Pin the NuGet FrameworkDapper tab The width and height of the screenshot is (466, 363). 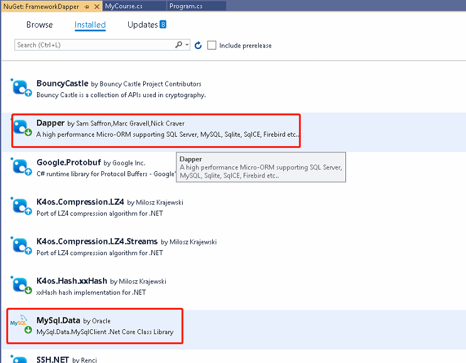(x=87, y=6)
